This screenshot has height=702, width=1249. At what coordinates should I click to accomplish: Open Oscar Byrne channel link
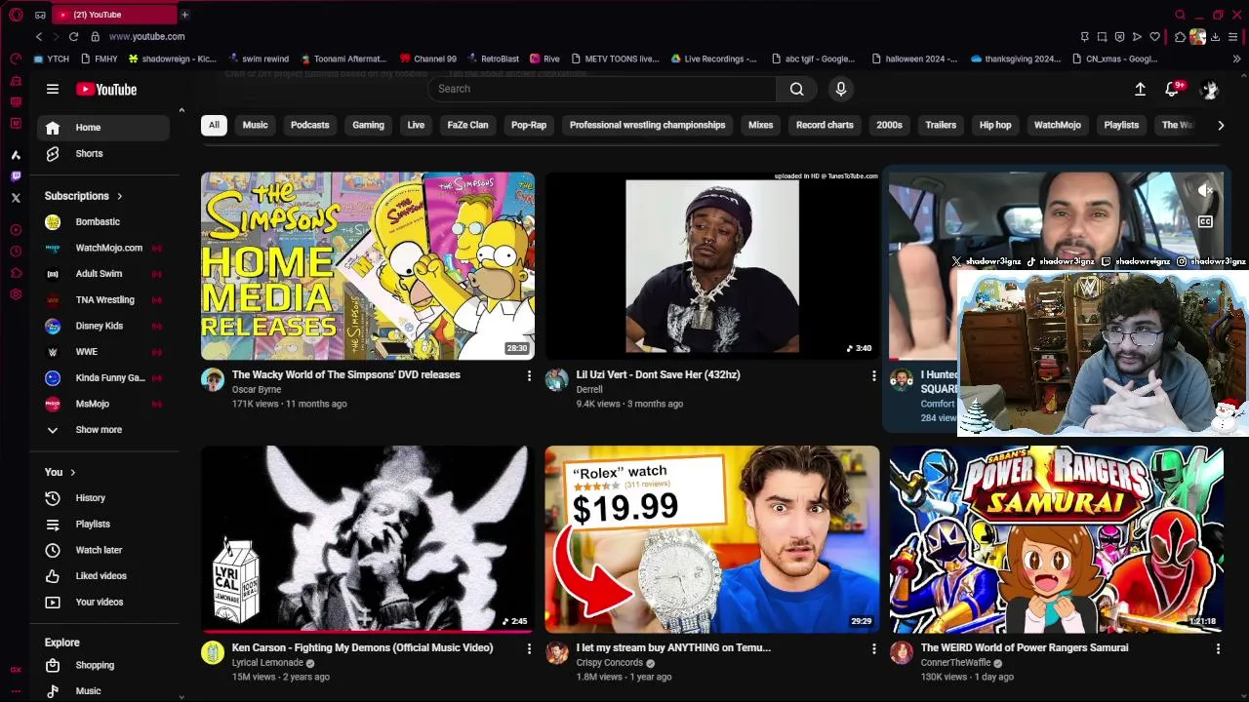click(x=257, y=389)
